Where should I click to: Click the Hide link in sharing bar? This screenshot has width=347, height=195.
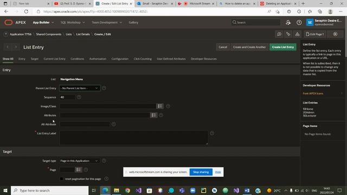pos(218,172)
